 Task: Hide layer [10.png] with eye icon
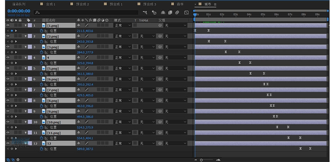pyautogui.click(x=8, y=122)
